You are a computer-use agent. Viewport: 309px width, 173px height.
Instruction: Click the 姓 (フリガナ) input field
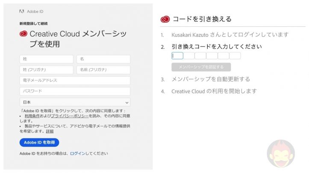pyautogui.click(x=47, y=70)
